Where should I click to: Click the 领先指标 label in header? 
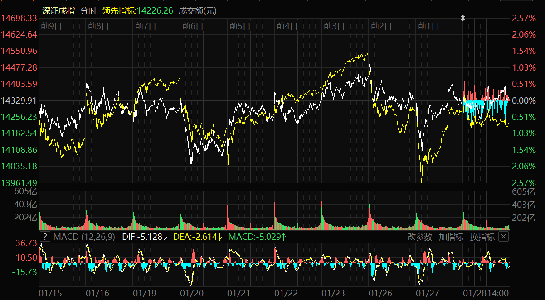pos(119,10)
